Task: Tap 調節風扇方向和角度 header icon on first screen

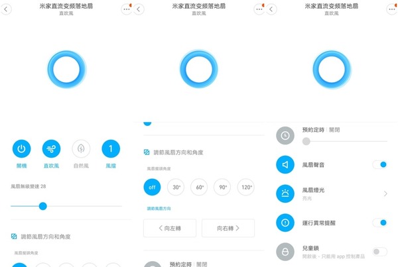Action: (14, 237)
